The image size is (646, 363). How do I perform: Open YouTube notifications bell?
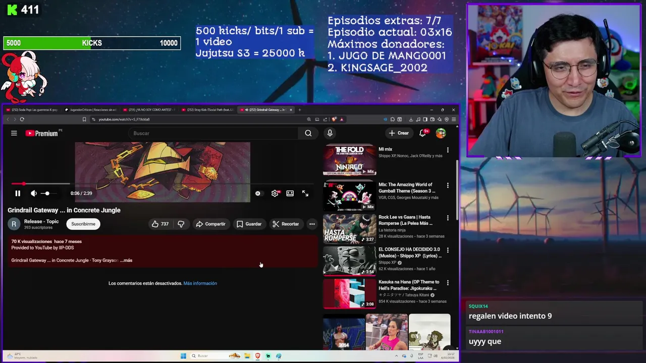tap(423, 133)
